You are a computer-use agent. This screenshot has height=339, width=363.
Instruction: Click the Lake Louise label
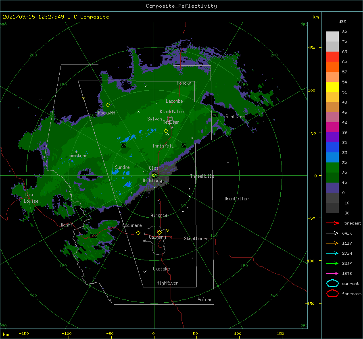(x=31, y=198)
